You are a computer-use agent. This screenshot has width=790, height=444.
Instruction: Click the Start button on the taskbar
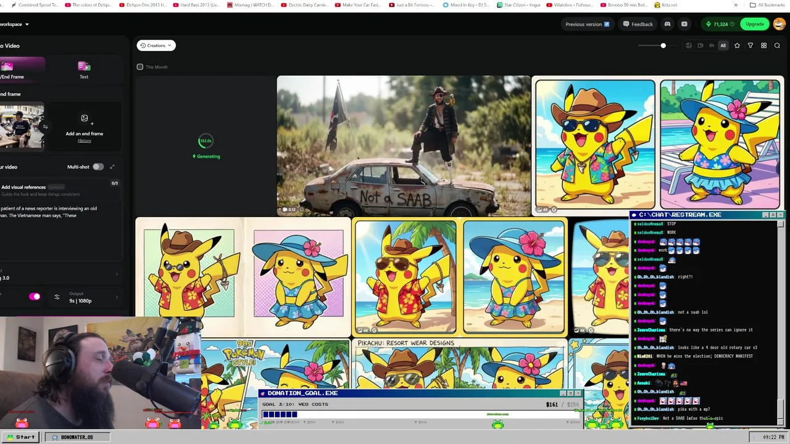[x=20, y=437]
